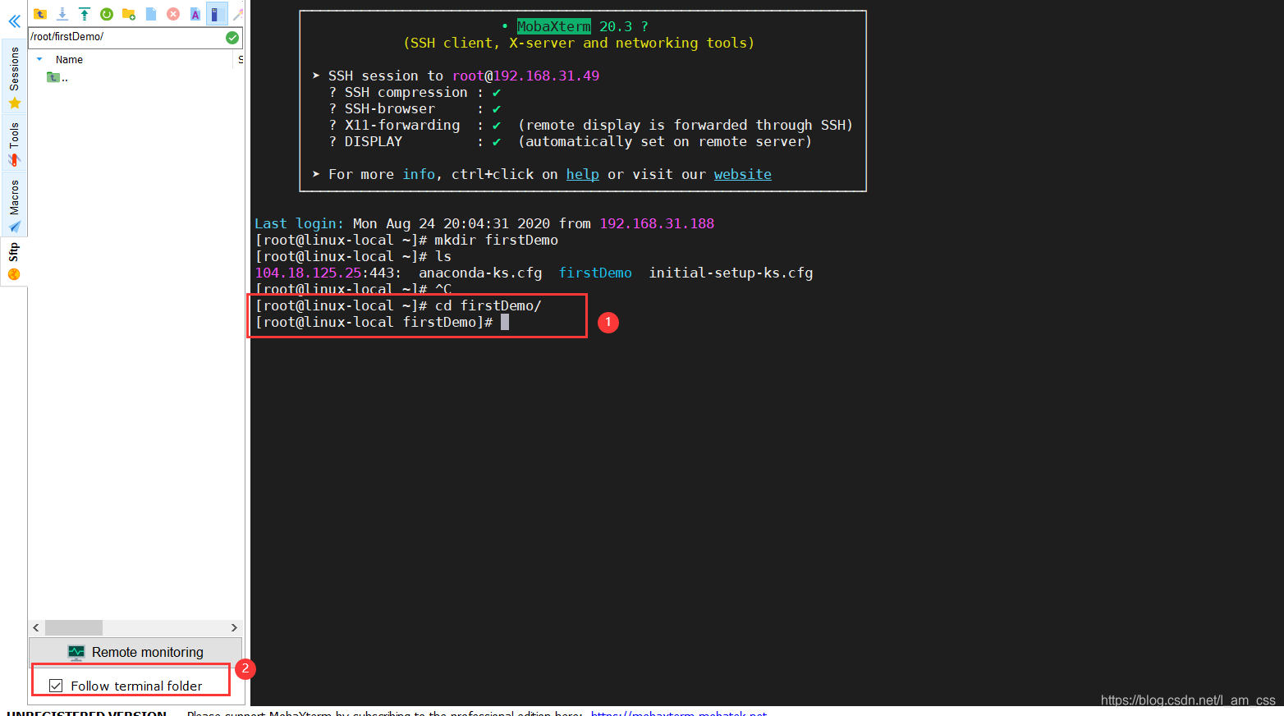Toggle the Follow terminal folder checkbox

56,686
